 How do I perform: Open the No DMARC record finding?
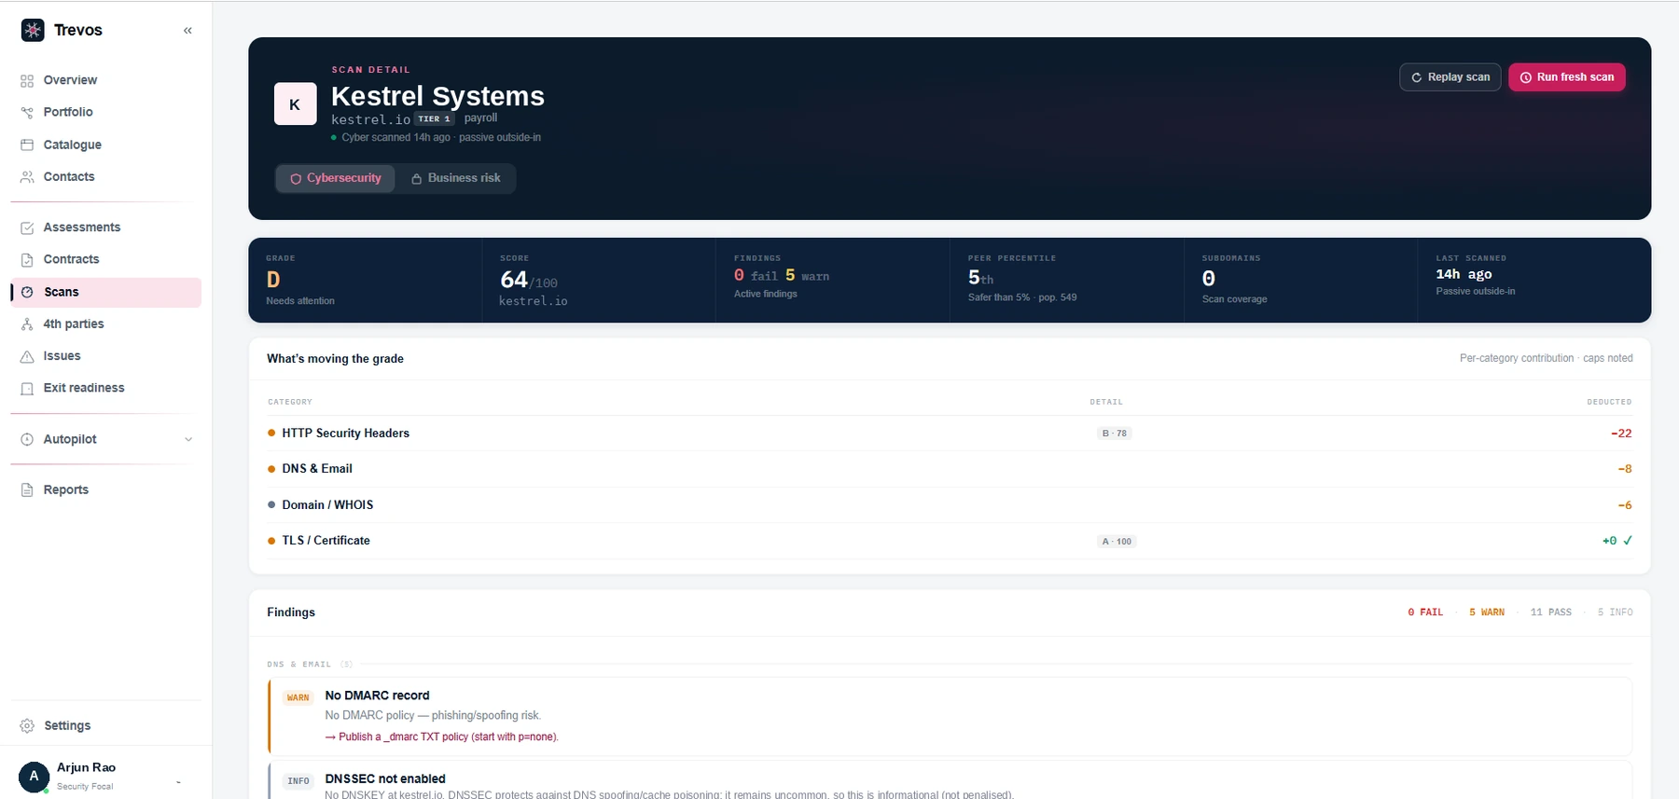(x=950, y=717)
